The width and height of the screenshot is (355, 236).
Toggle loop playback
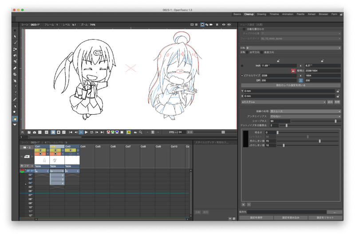point(92,132)
